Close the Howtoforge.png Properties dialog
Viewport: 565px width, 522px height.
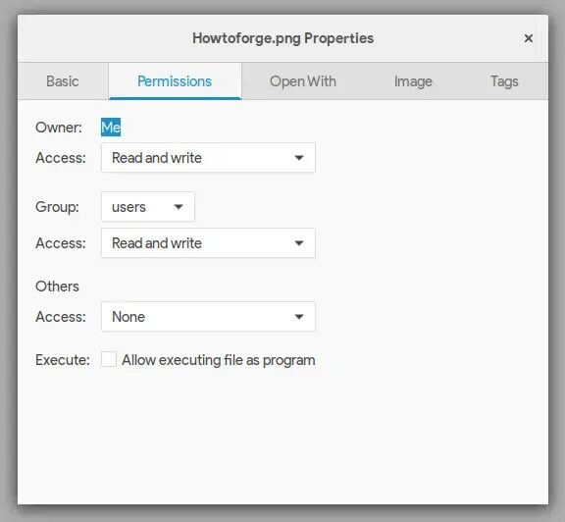(x=528, y=38)
